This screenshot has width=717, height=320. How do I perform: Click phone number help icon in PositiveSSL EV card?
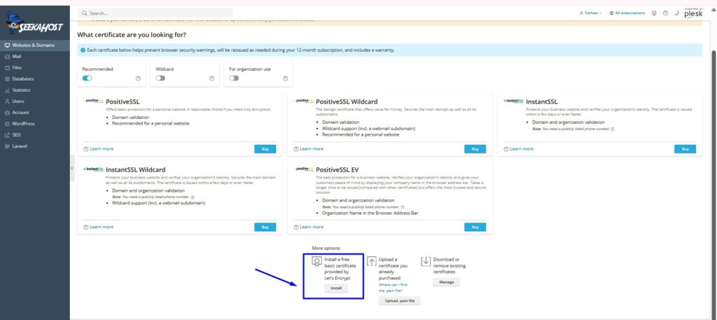tap(403, 207)
